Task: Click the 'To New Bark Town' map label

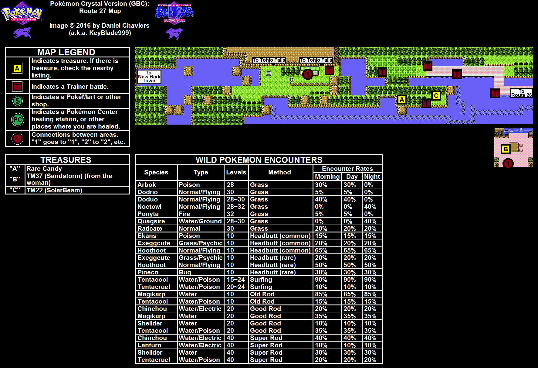Action: [149, 77]
